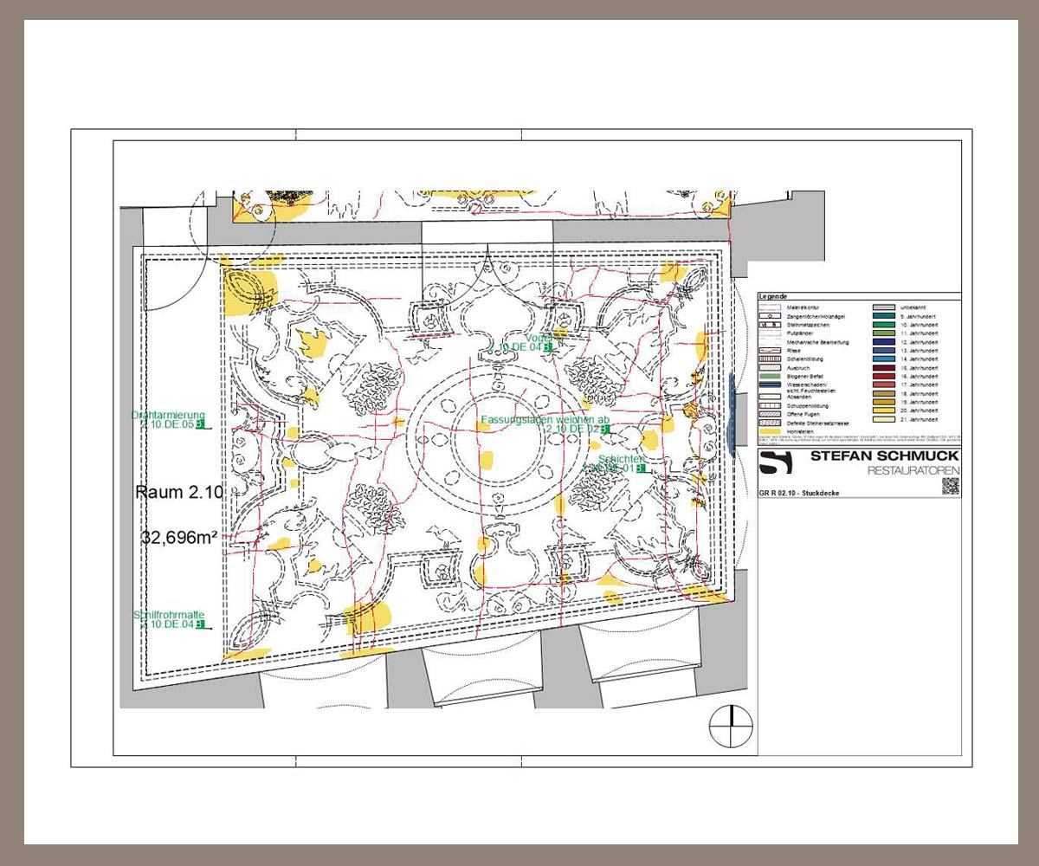Click the Wasserschaden blue legend swatch

click(770, 383)
